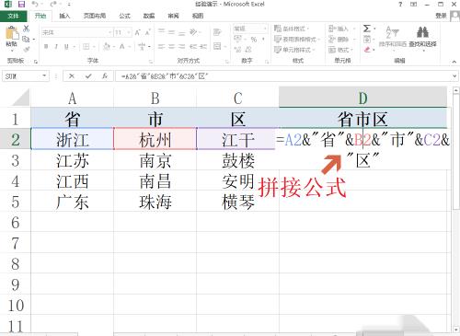
Task: Decrease font size with the smaller A icon
Action: click(148, 32)
